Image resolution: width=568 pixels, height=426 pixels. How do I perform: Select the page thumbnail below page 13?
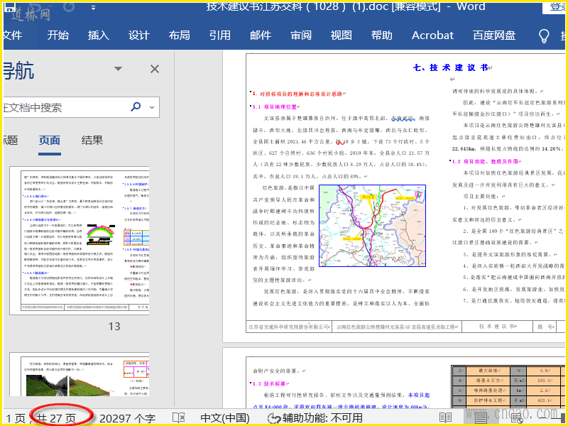[80, 374]
